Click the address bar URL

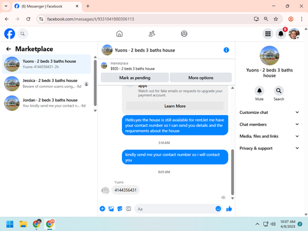click(91, 19)
